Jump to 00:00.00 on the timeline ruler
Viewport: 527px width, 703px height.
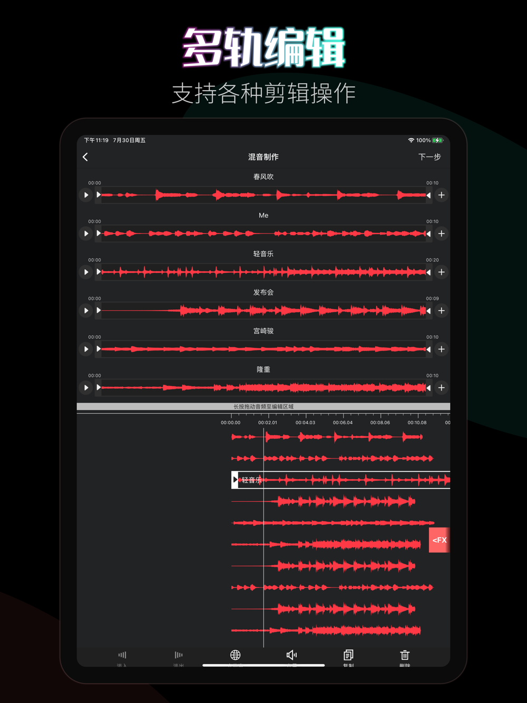[x=231, y=422]
